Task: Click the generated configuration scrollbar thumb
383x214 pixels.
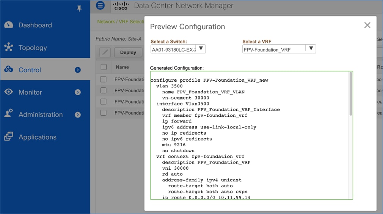Action: point(351,94)
